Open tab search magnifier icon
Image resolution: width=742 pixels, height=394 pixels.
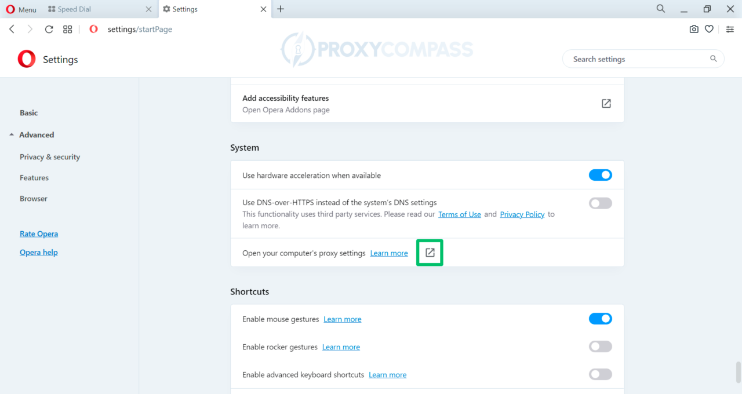point(660,9)
